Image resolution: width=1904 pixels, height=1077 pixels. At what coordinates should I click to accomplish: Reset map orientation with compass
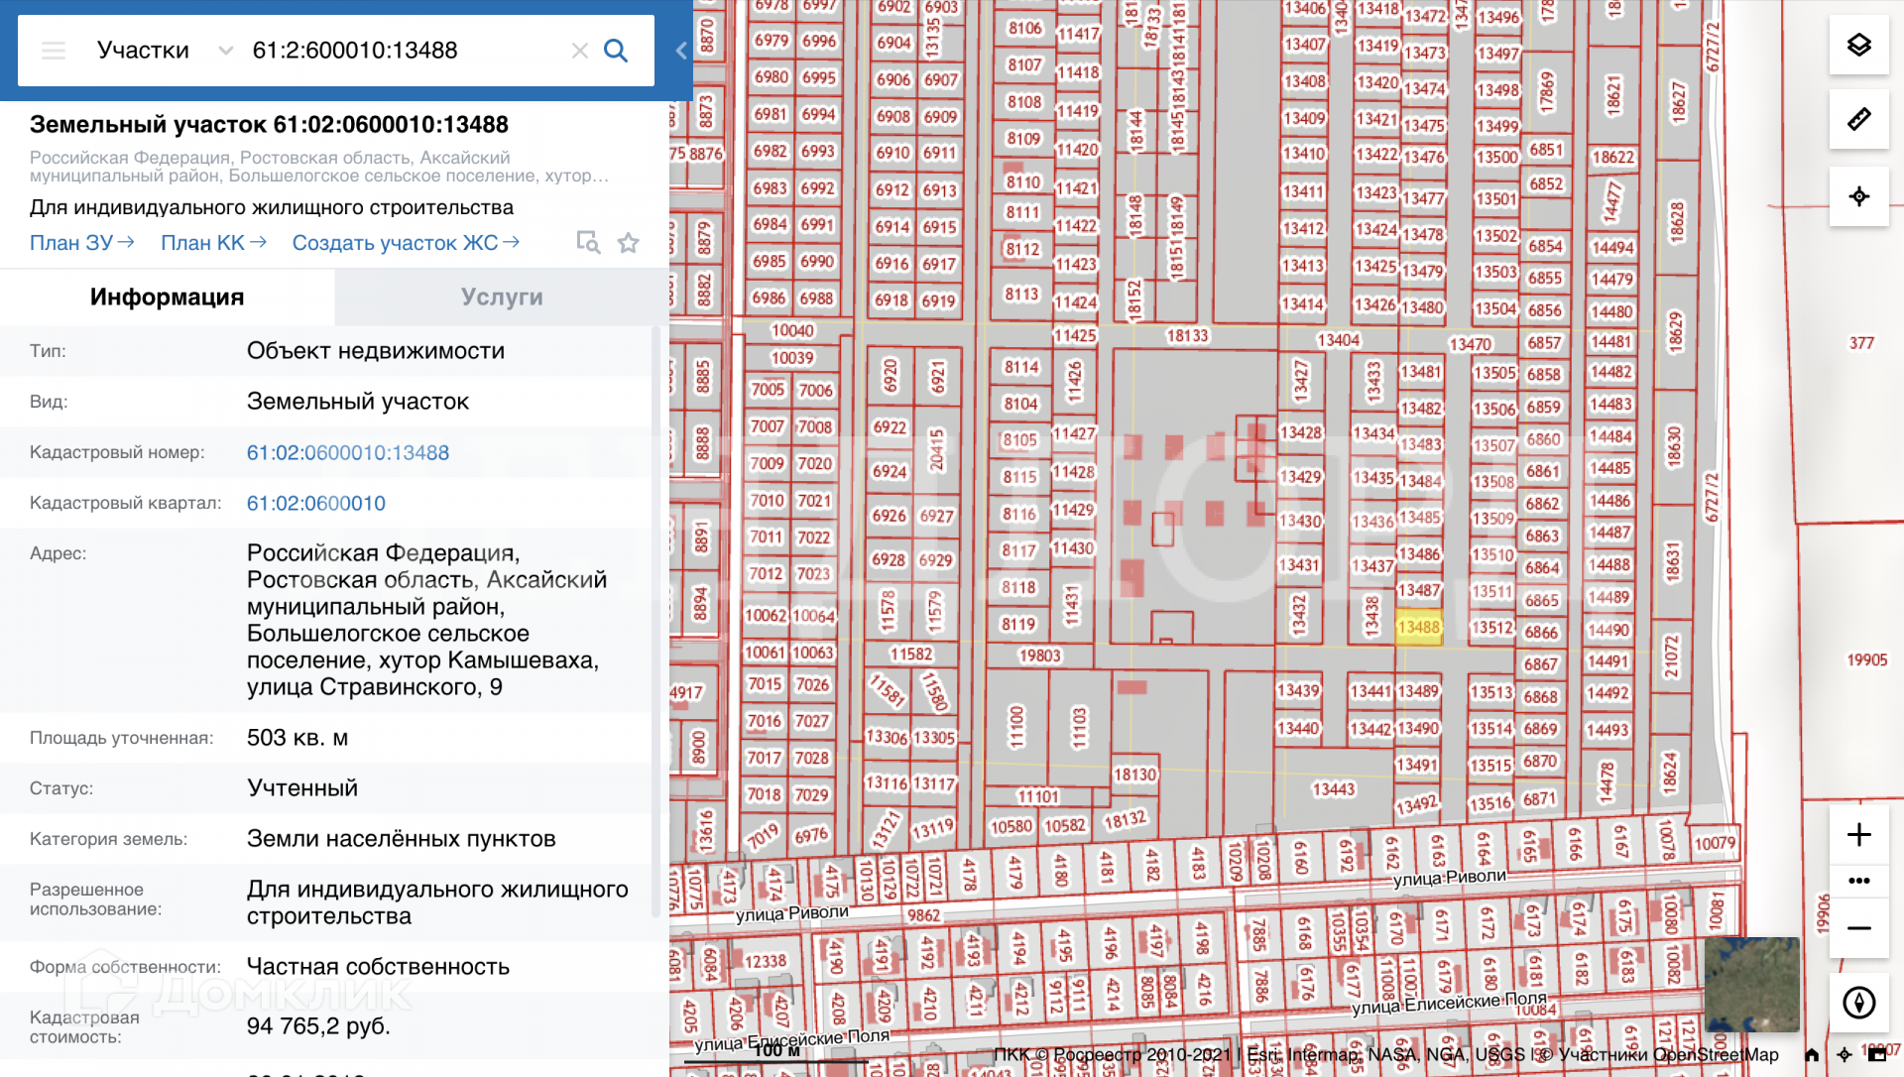click(1858, 1003)
